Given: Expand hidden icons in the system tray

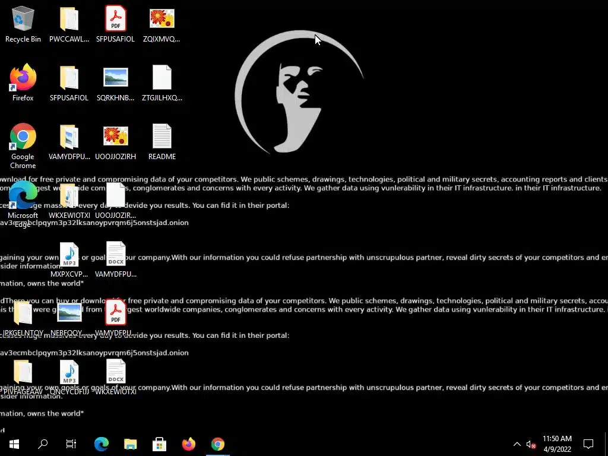Looking at the screenshot, I should tap(517, 444).
